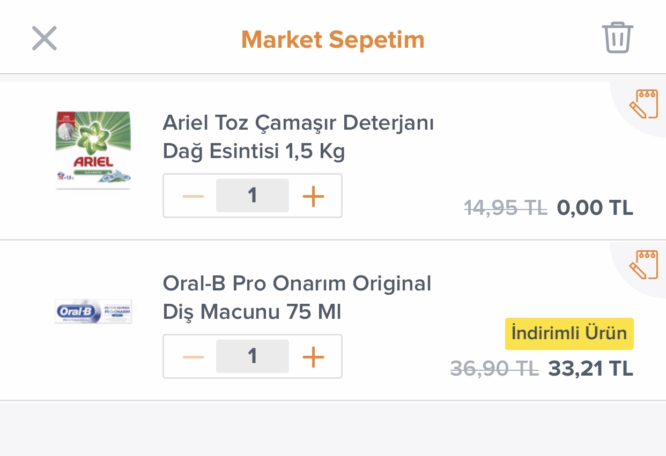
Task: Tap the crossed-out 14,95 TL price
Action: pyautogui.click(x=506, y=207)
